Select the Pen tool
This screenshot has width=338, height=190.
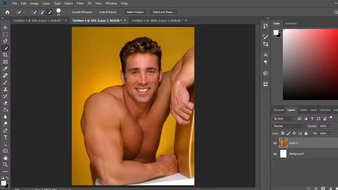click(x=5, y=130)
